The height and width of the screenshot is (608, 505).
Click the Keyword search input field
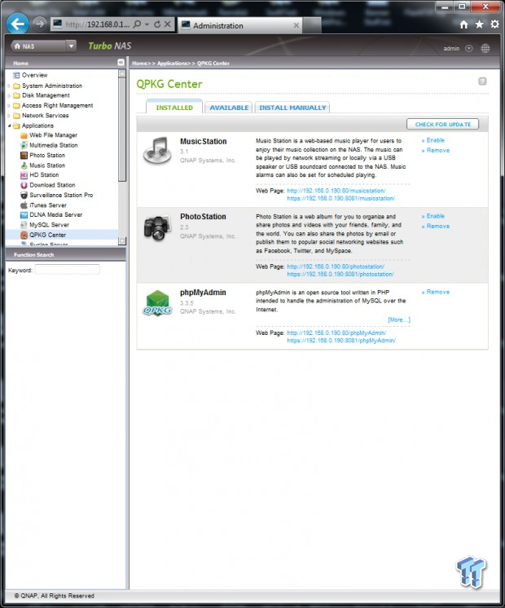68,270
